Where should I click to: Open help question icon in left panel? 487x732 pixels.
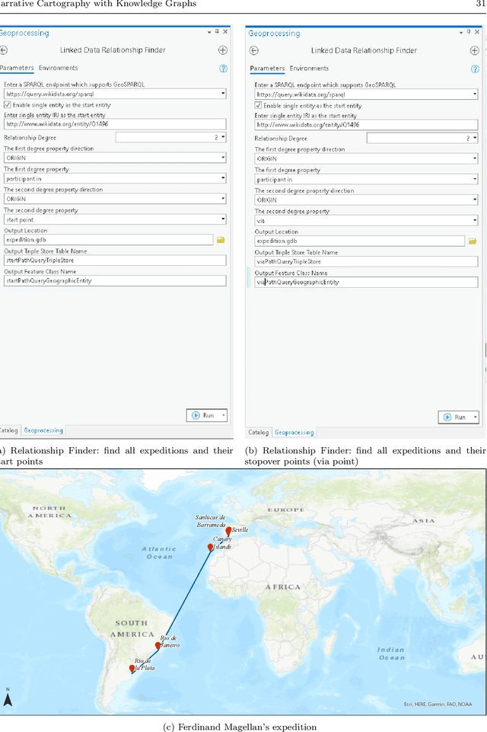tap(224, 69)
